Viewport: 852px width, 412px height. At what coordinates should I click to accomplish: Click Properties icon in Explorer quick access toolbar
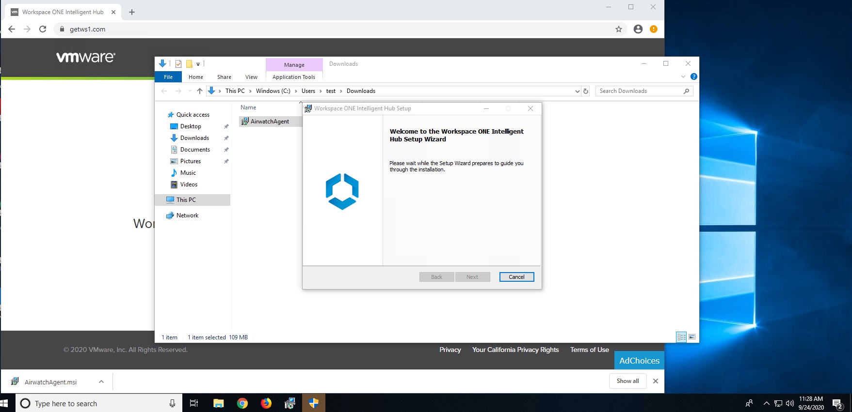coord(178,64)
